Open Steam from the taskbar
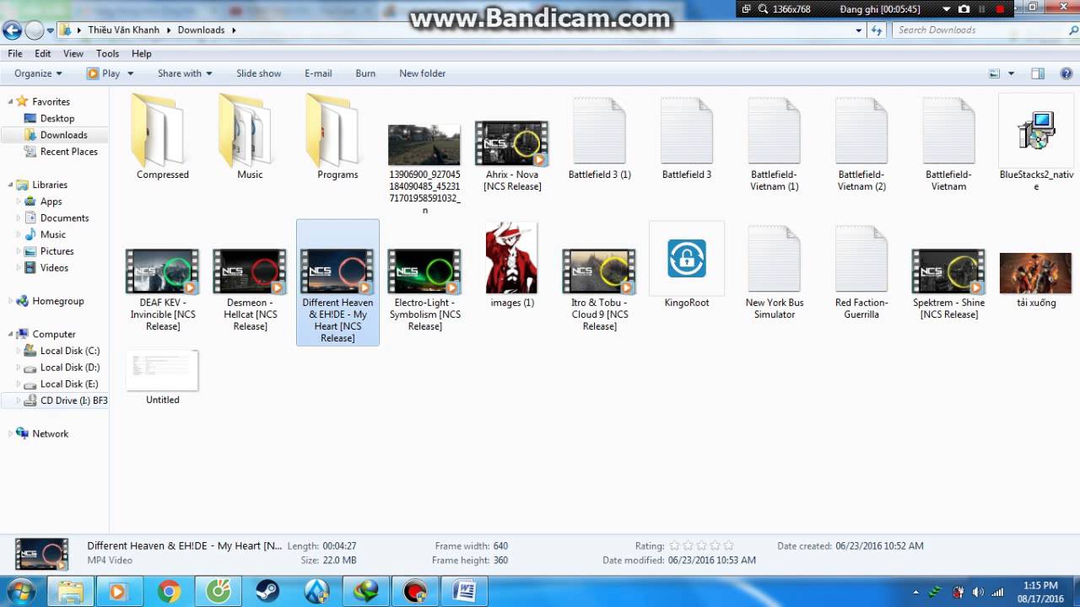1080x607 pixels. [268, 592]
